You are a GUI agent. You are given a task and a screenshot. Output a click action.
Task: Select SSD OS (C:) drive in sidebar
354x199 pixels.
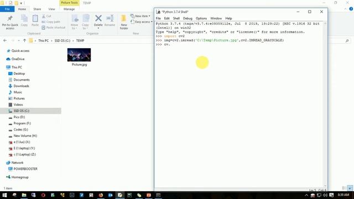tap(30, 111)
